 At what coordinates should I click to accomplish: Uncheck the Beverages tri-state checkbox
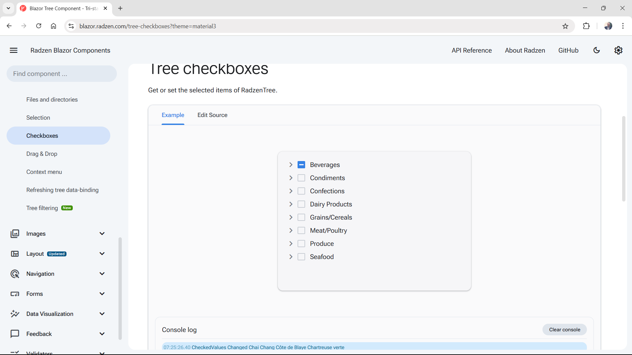pyautogui.click(x=301, y=164)
